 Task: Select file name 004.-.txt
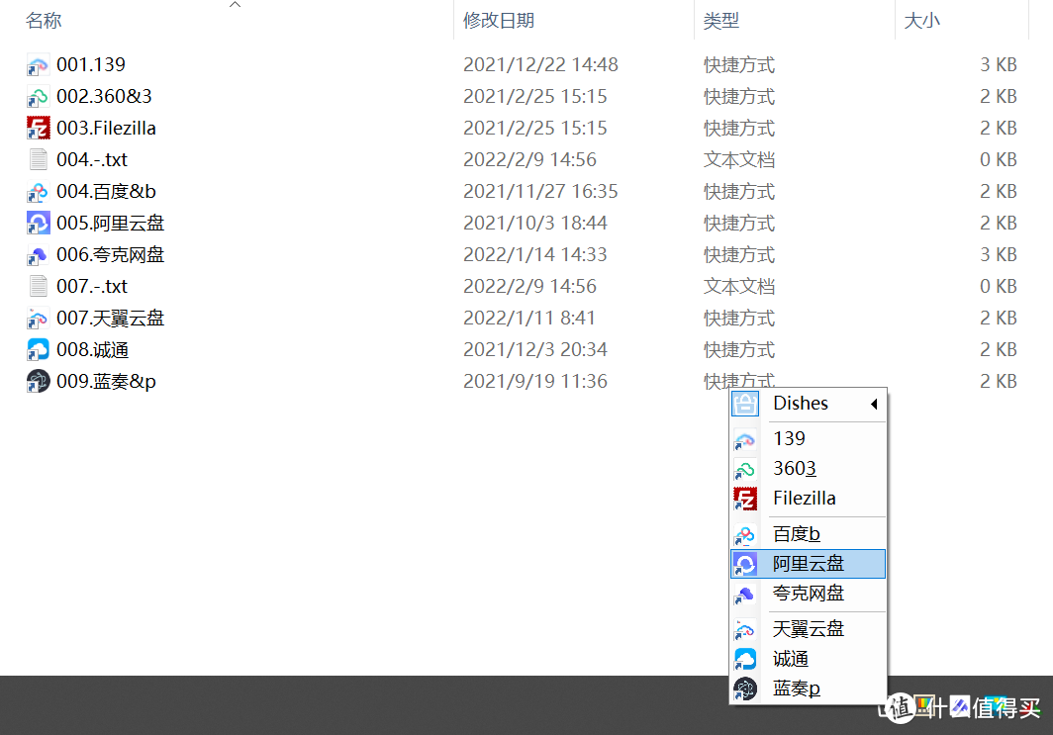pyautogui.click(x=92, y=159)
